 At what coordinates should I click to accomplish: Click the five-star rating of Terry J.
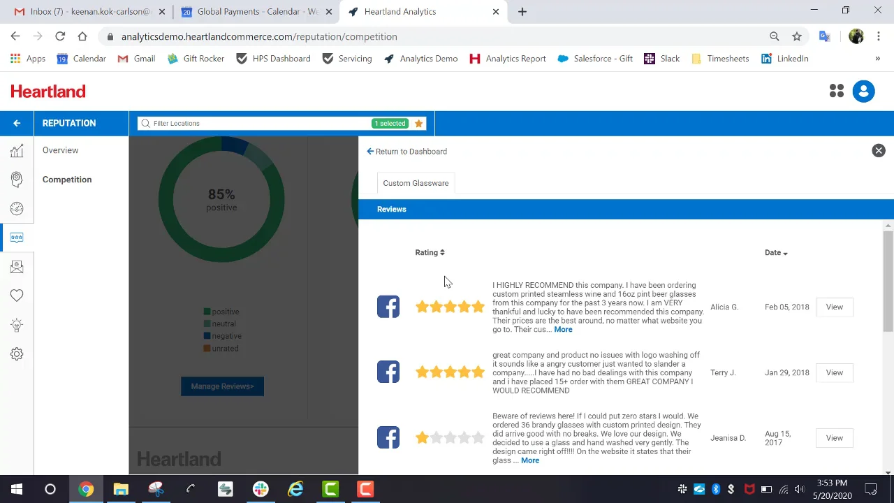[x=450, y=372]
